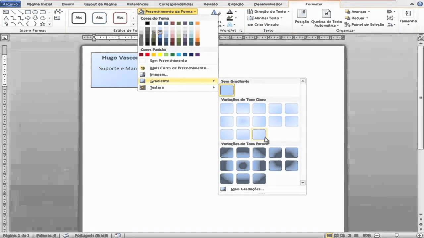Pick orange theme color swatch
424x238 pixels.
(198, 23)
